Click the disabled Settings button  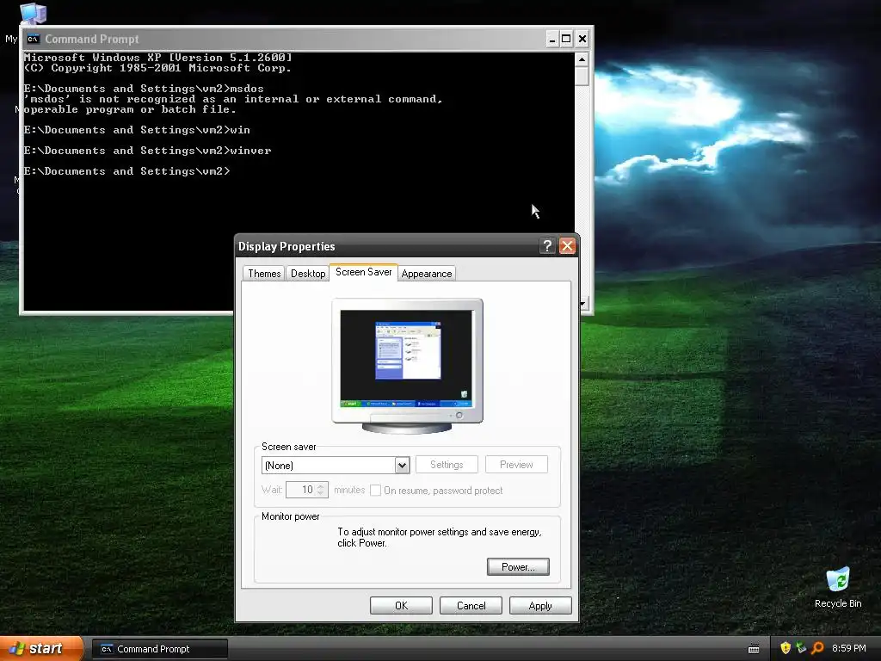pyautogui.click(x=447, y=465)
